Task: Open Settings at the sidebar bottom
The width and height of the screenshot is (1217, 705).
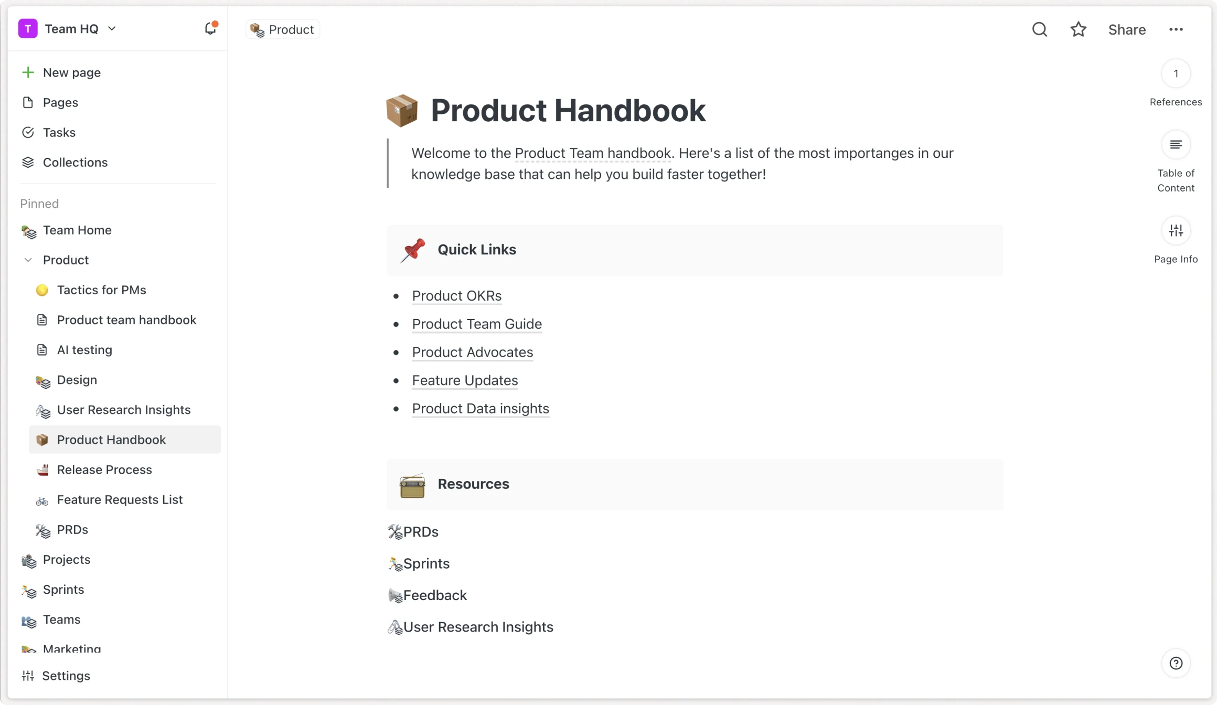Action: click(x=66, y=676)
